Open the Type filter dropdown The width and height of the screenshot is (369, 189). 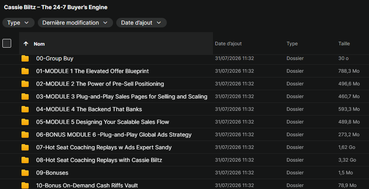pos(18,23)
